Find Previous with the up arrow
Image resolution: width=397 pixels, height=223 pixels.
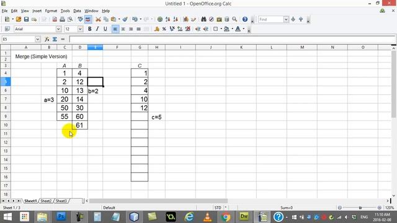(x=301, y=19)
